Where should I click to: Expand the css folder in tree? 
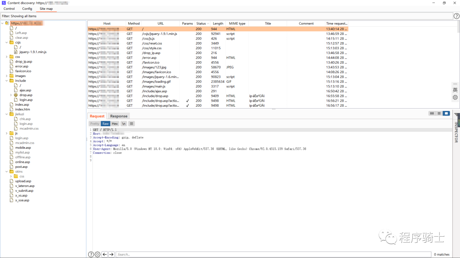click(6, 57)
